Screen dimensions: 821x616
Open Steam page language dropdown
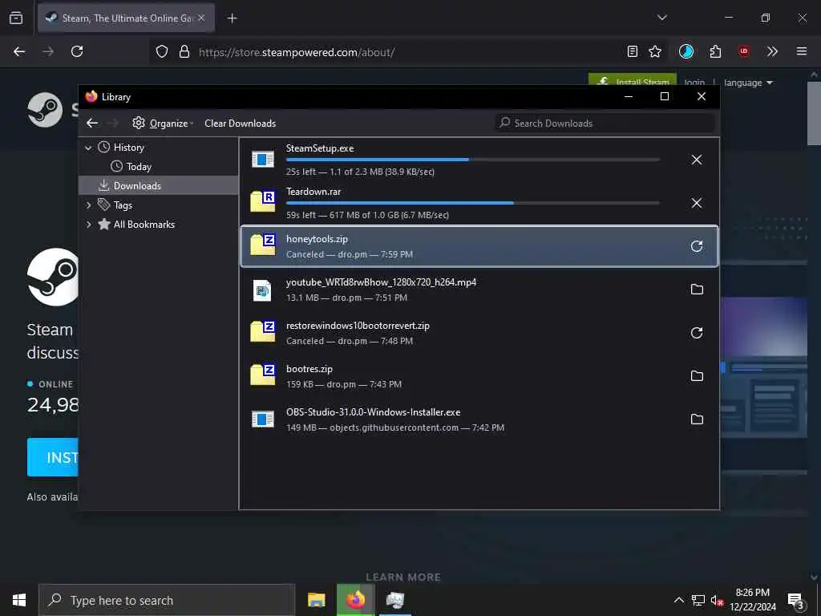click(x=748, y=83)
